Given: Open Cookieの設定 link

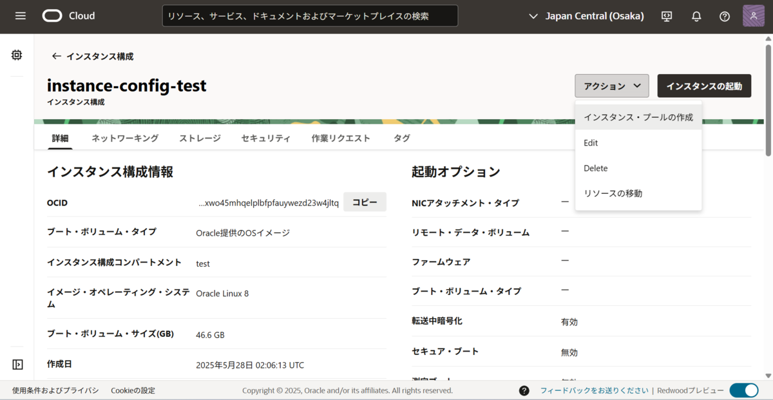Looking at the screenshot, I should [133, 390].
